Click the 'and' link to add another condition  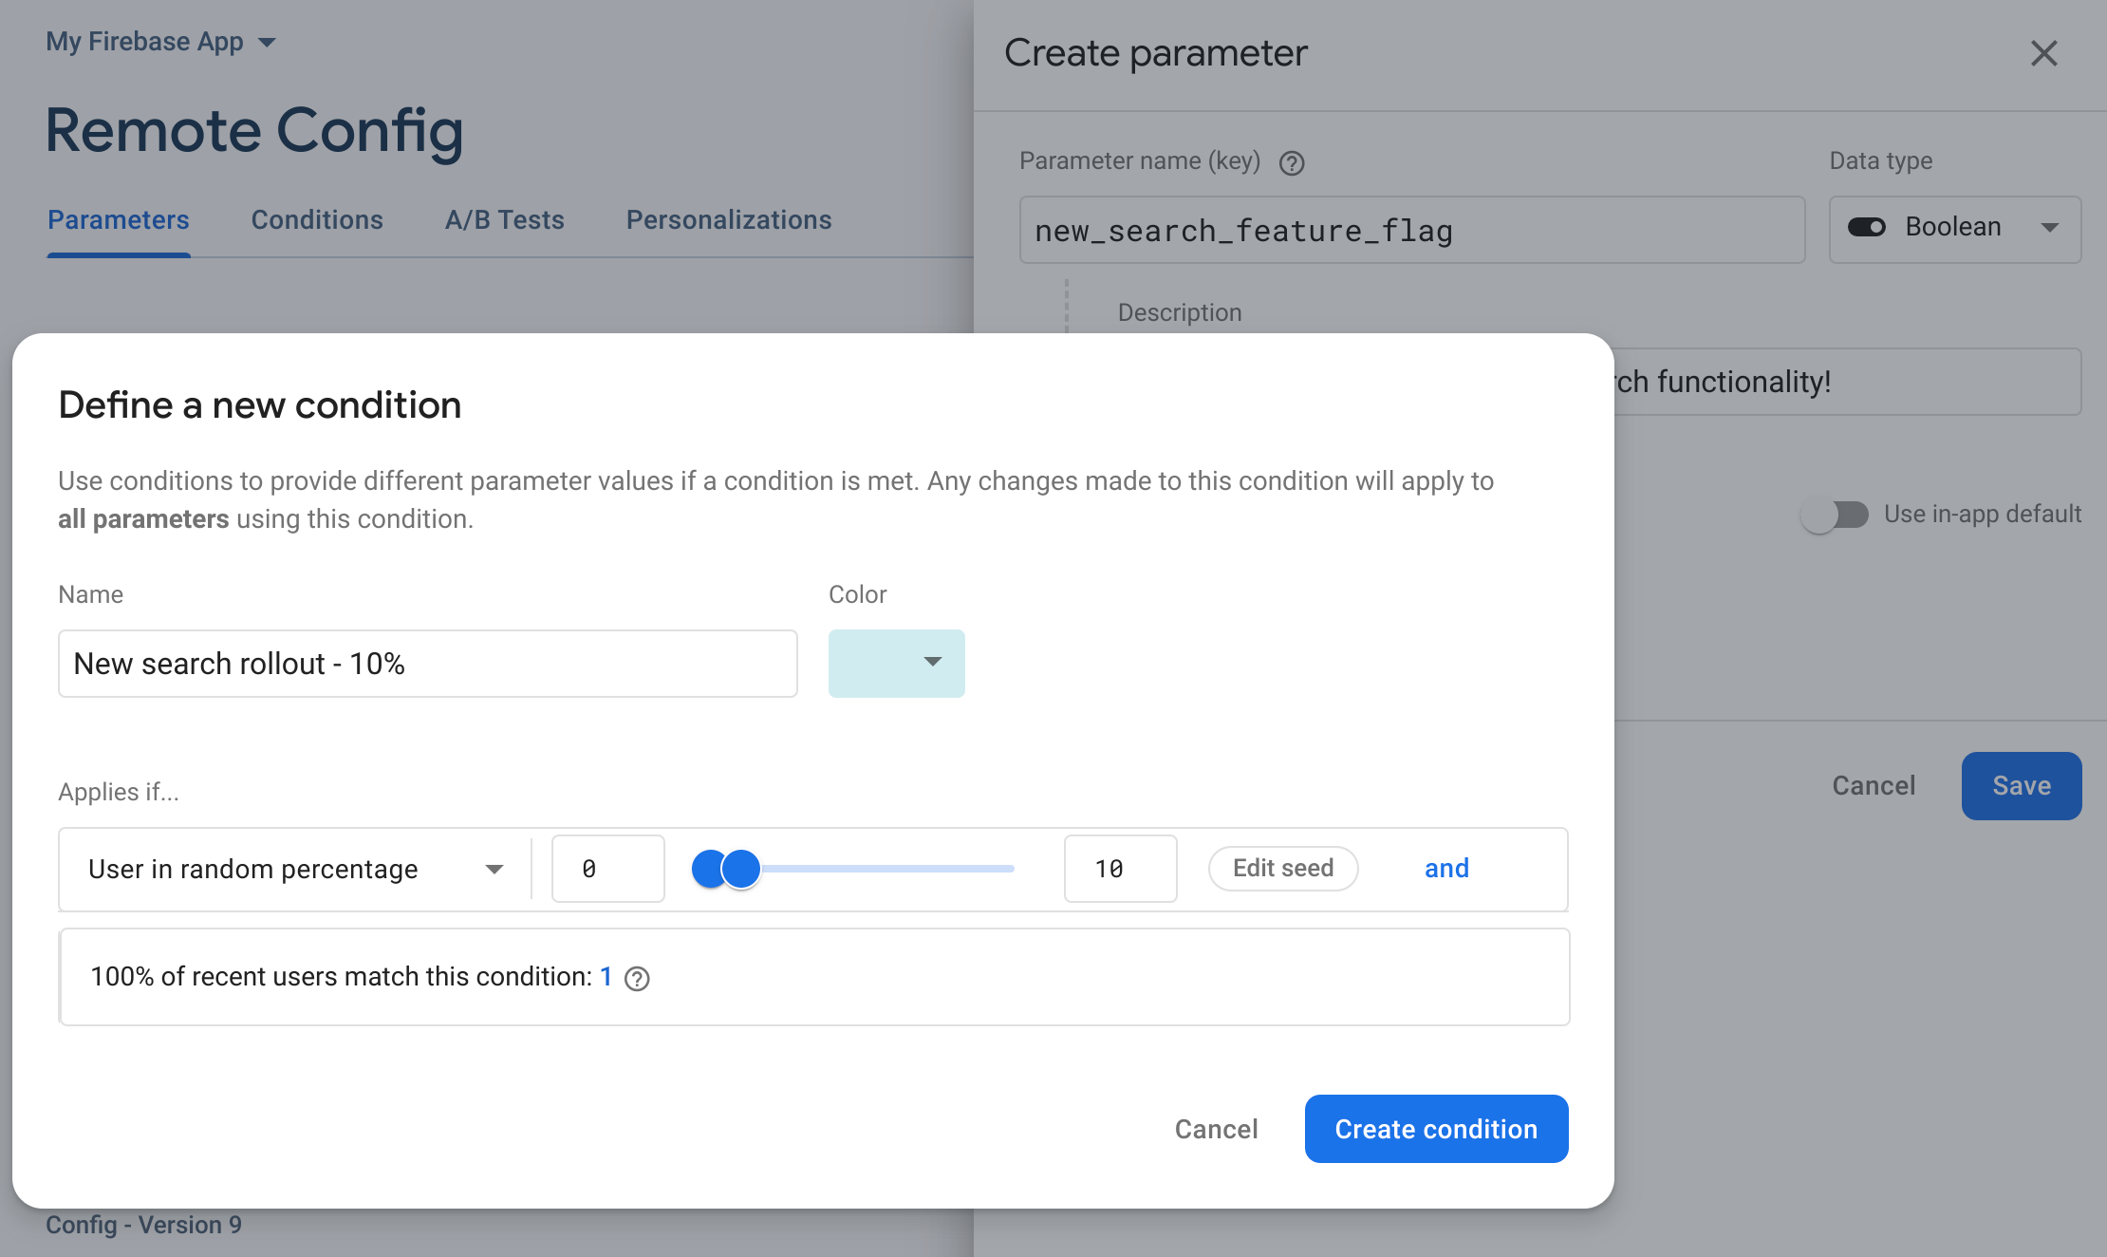pyautogui.click(x=1445, y=868)
